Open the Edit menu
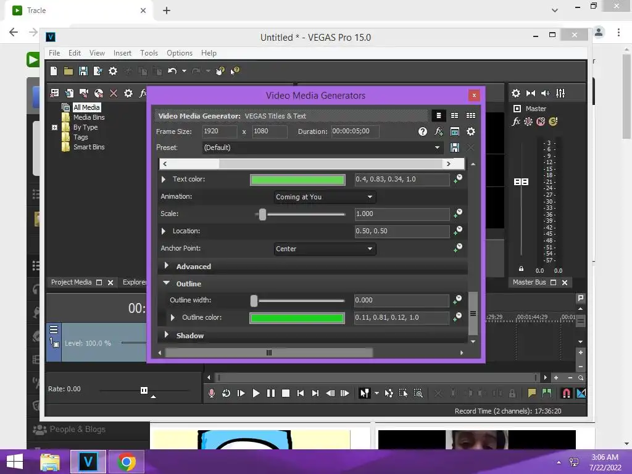Screen dimensions: 632x474 tap(75, 53)
